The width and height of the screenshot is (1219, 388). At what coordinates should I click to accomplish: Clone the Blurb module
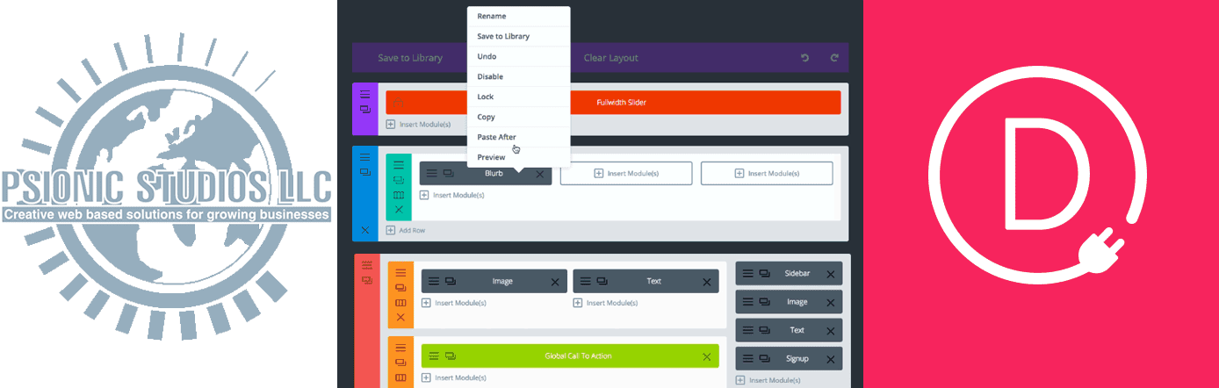(448, 174)
